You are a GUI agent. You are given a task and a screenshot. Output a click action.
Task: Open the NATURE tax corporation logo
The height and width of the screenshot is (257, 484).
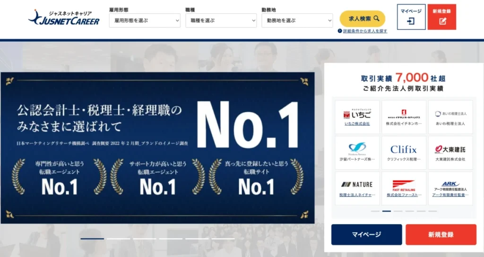357,185
